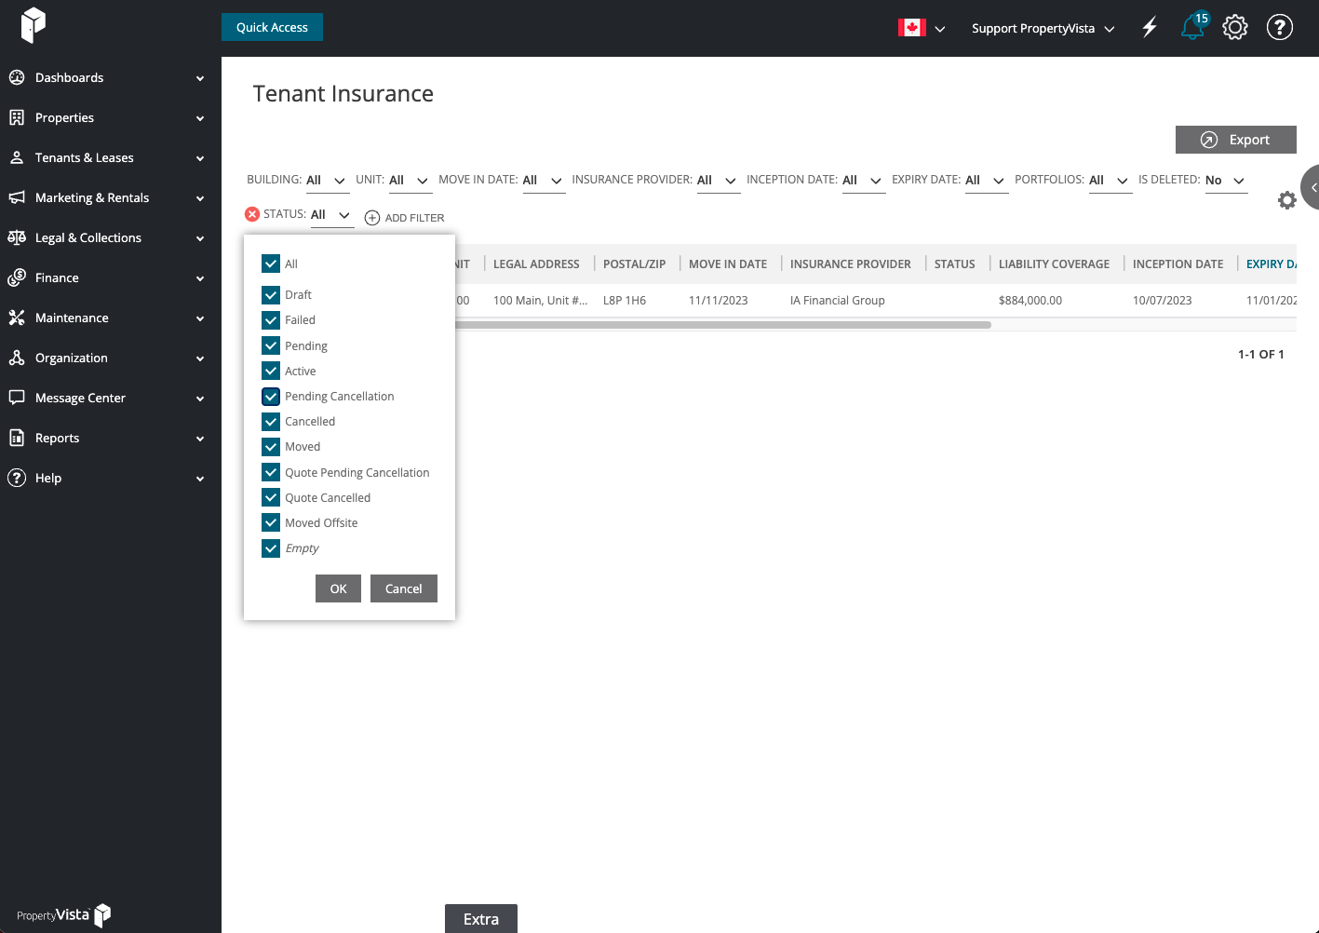Viewport: 1319px width, 933px height.
Task: Uncheck the Quote Pending Cancellation checkbox
Action: (x=271, y=472)
